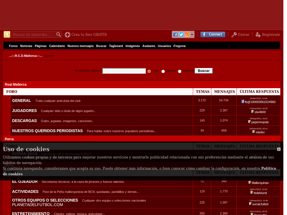Focus the Búsqueda rápida text field
287x215 pixels.
(x=124, y=71)
